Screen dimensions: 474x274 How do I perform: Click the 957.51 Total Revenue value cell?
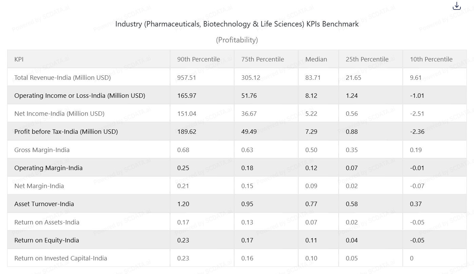coord(187,78)
